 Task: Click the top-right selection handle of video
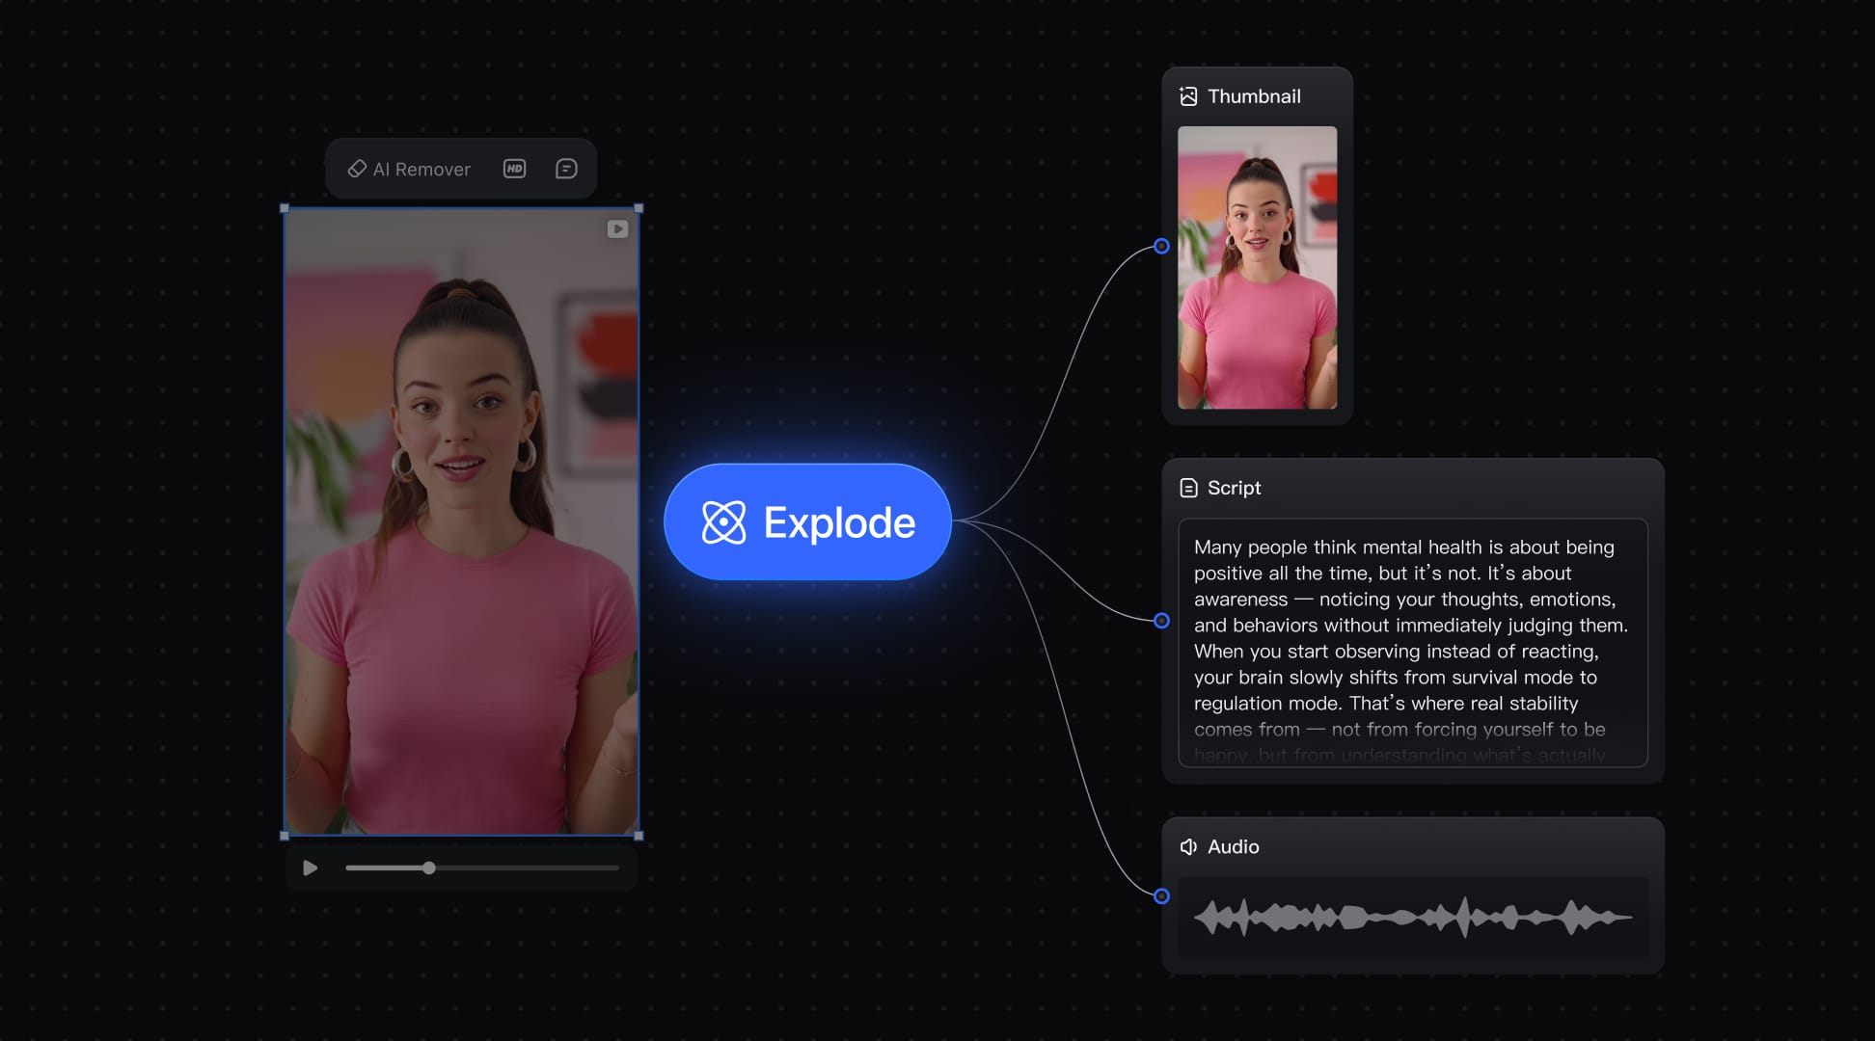639,208
